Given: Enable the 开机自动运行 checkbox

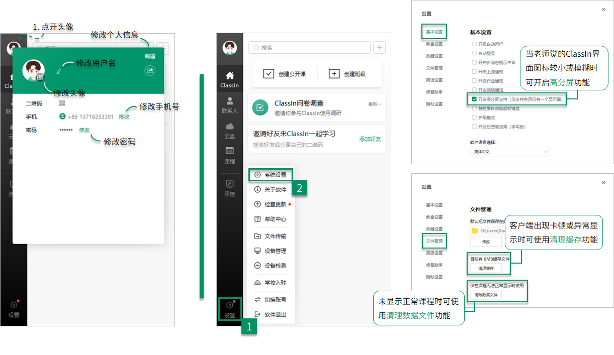Looking at the screenshot, I should (x=474, y=44).
